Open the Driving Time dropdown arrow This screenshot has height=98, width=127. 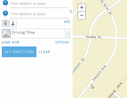pyautogui.click(x=68, y=34)
